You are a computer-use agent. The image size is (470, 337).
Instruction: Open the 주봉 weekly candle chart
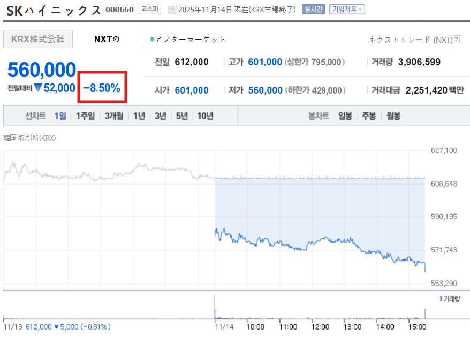pyautogui.click(x=369, y=116)
